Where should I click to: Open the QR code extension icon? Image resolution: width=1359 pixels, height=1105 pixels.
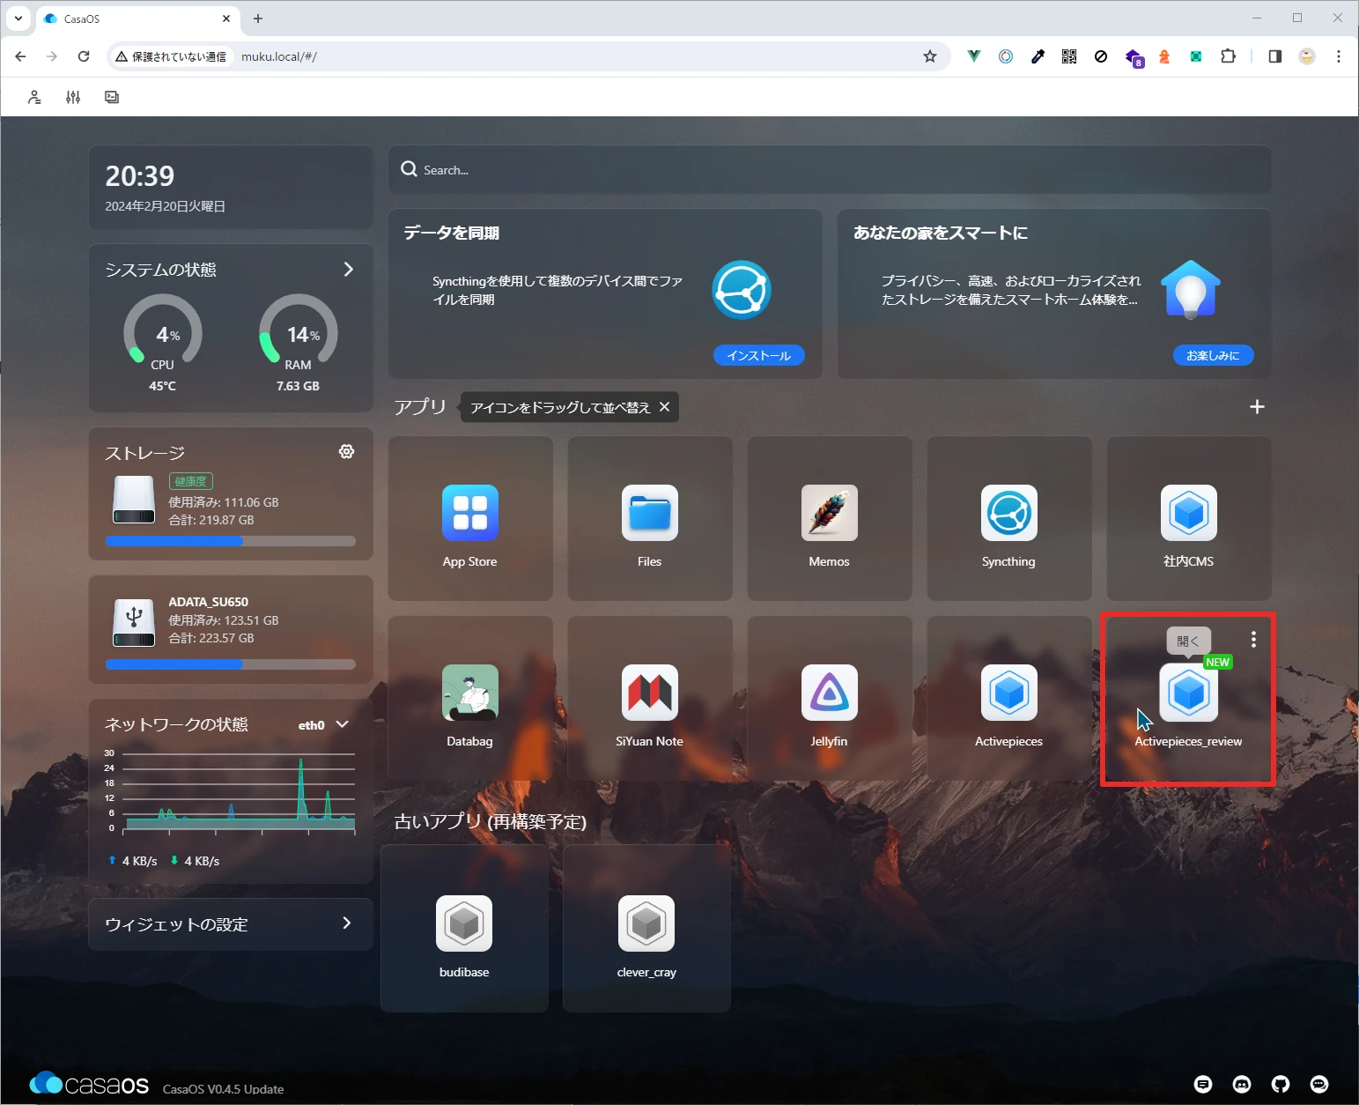coord(1069,56)
